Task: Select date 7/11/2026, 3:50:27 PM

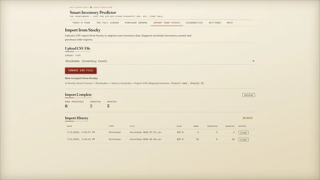Action: 81,132
